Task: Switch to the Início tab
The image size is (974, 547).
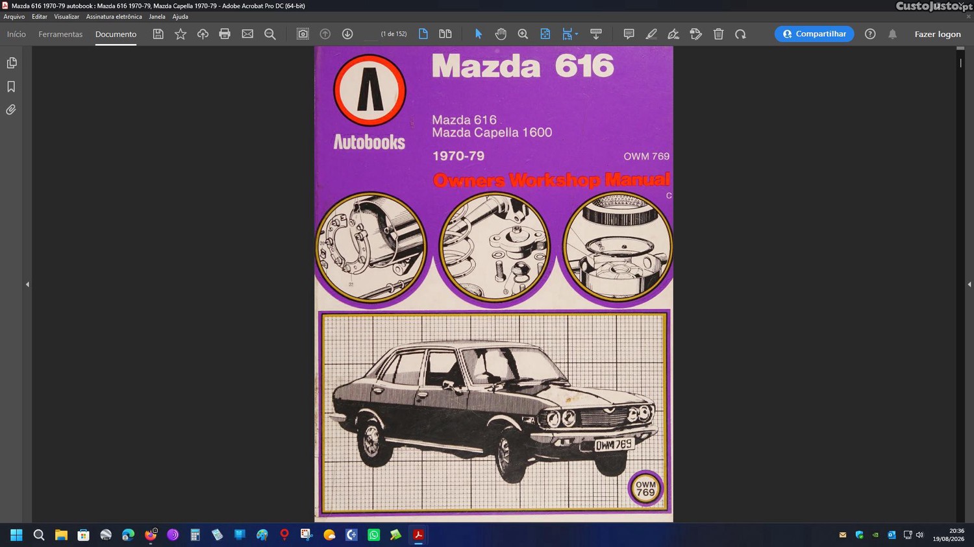Action: (x=16, y=34)
